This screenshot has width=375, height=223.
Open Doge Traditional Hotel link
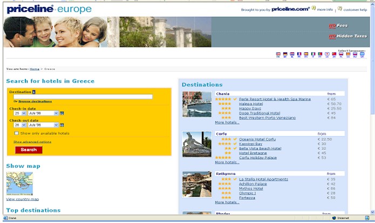(260, 113)
